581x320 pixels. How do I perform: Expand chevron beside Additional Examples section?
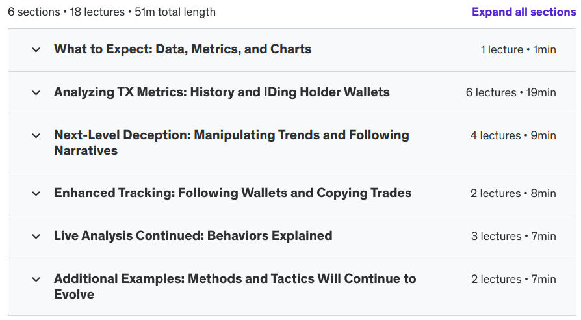tap(36, 279)
